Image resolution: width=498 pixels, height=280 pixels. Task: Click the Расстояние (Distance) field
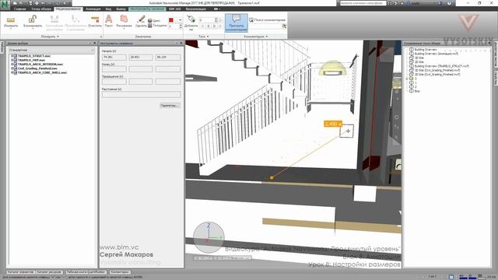[x=142, y=94]
